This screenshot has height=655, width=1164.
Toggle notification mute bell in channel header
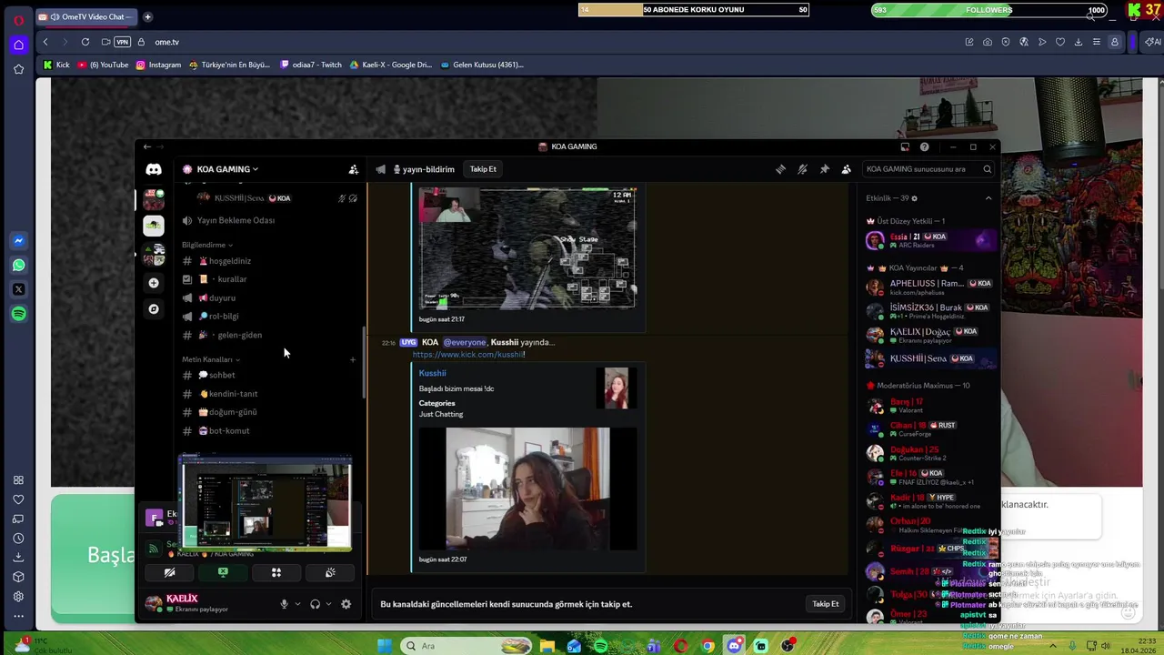point(802,169)
